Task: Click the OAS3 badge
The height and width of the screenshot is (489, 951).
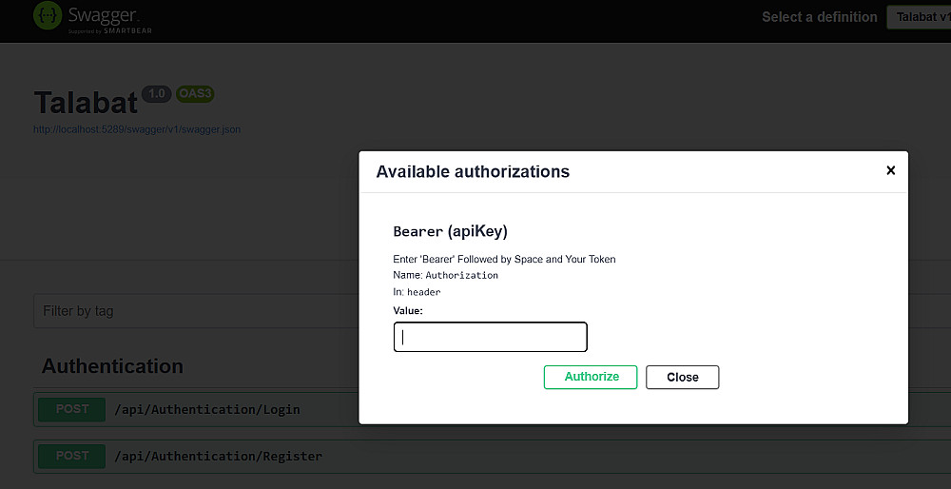Action: coord(195,93)
